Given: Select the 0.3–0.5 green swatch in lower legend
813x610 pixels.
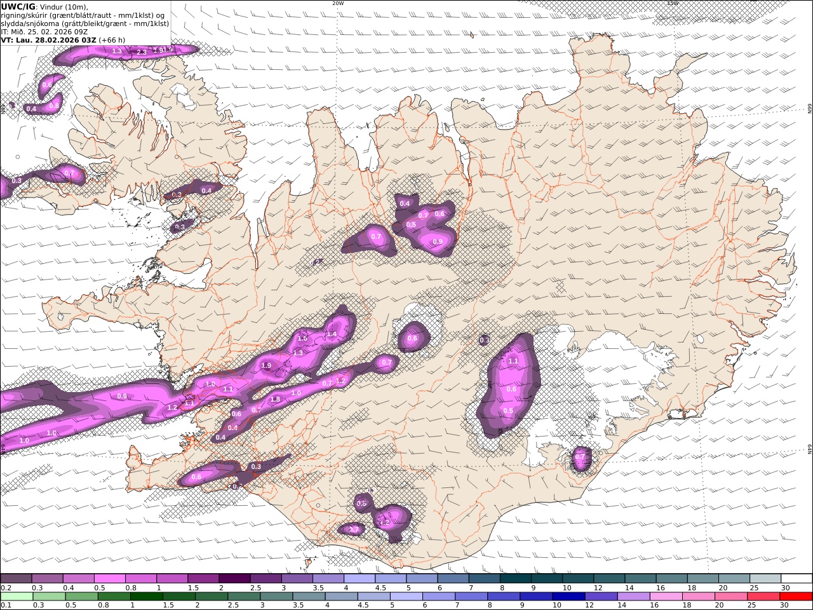Looking at the screenshot, I should click(x=49, y=597).
